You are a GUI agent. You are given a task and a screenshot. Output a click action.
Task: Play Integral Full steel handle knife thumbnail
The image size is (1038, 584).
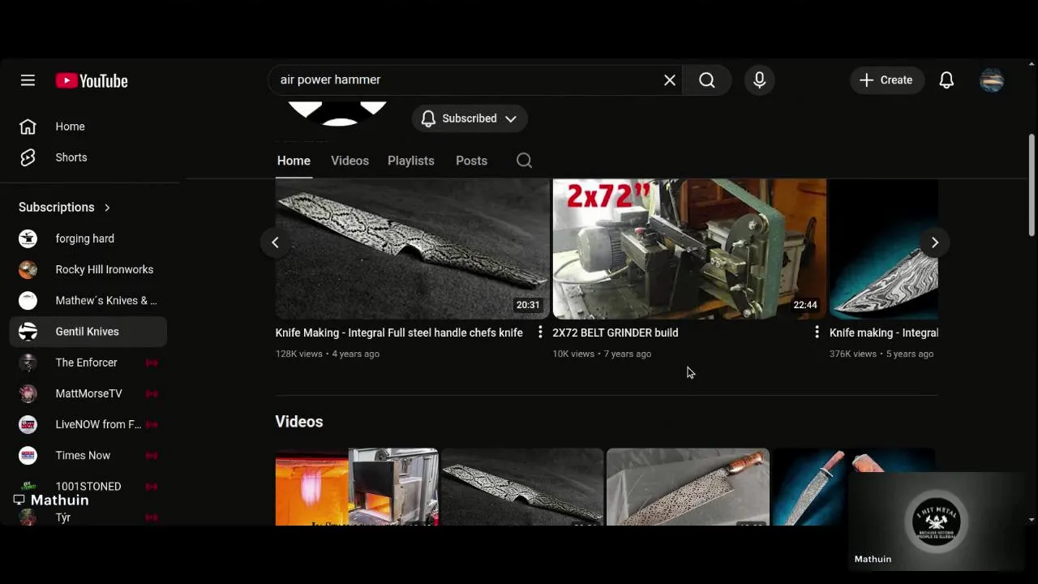coord(412,249)
